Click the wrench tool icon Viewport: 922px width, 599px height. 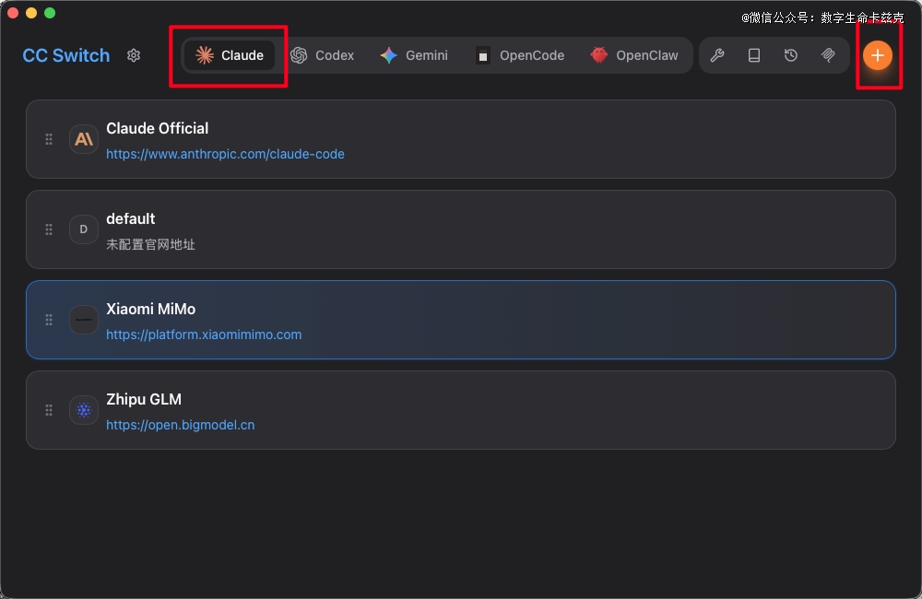click(716, 55)
